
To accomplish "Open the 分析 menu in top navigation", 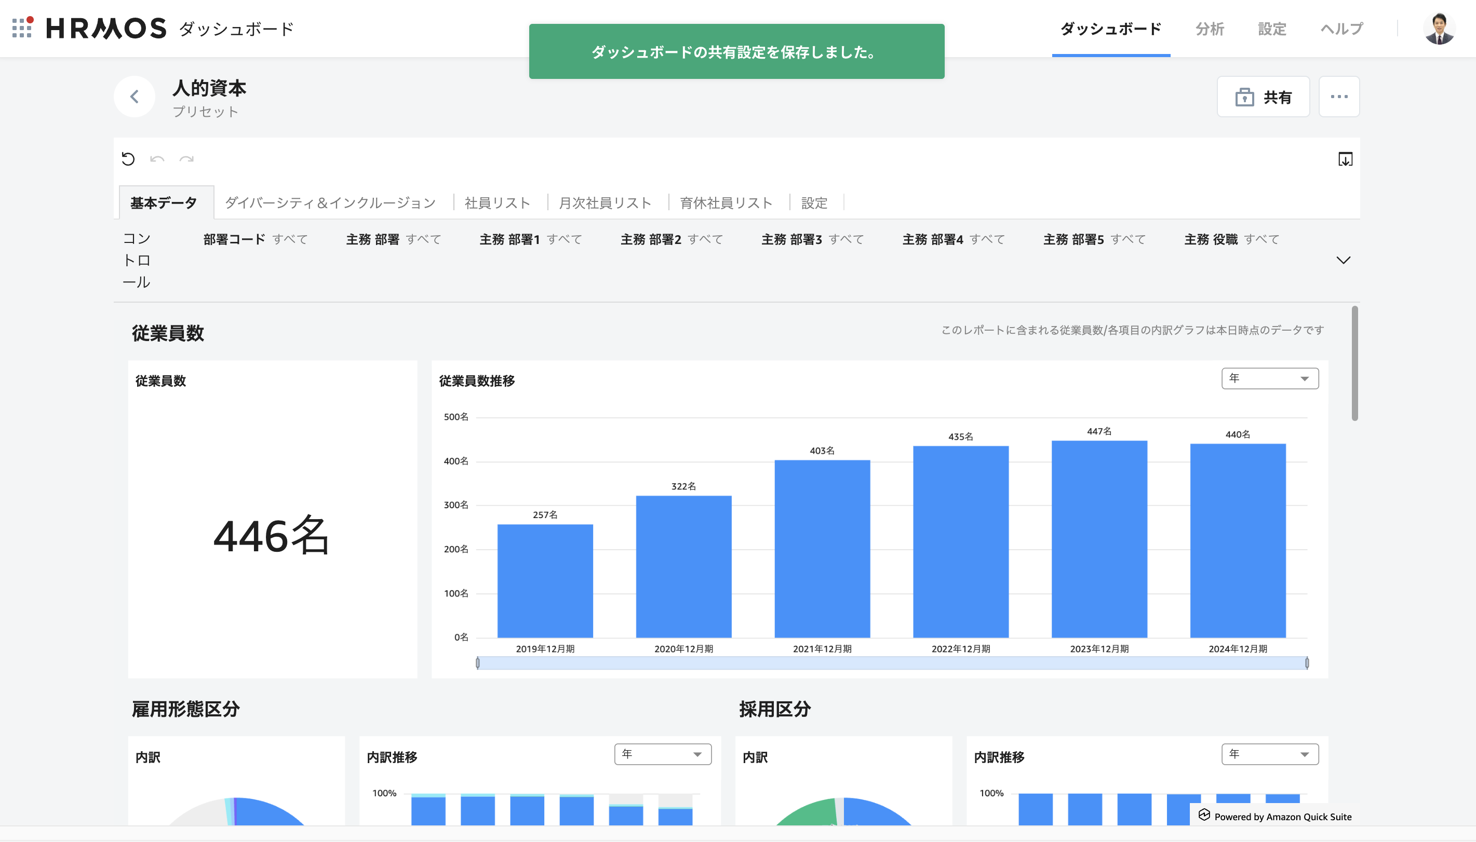I will pos(1210,29).
